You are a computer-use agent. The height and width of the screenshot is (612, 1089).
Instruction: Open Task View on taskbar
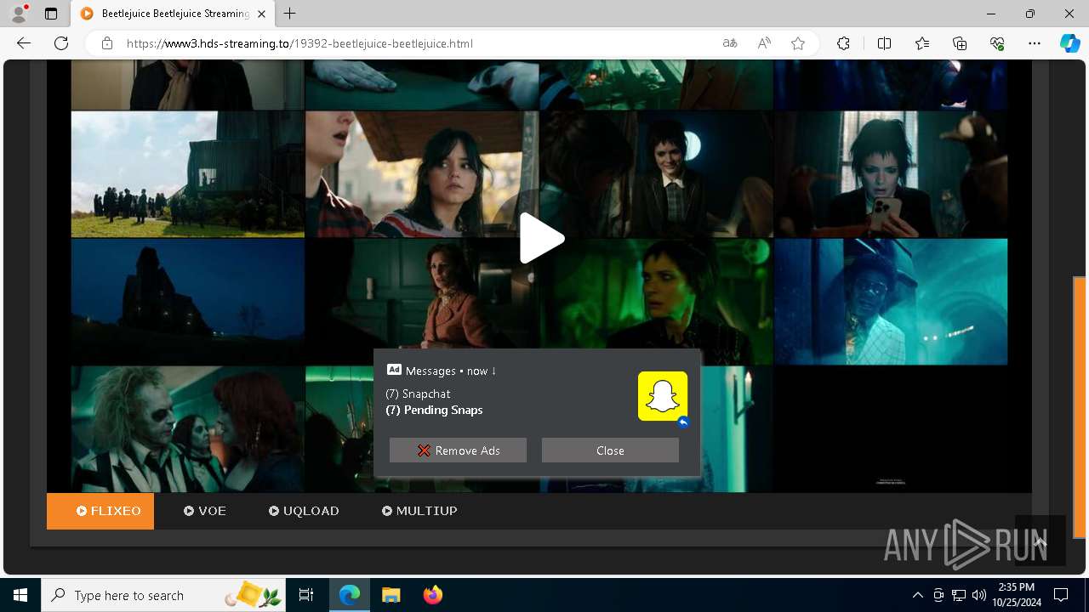[x=306, y=595]
